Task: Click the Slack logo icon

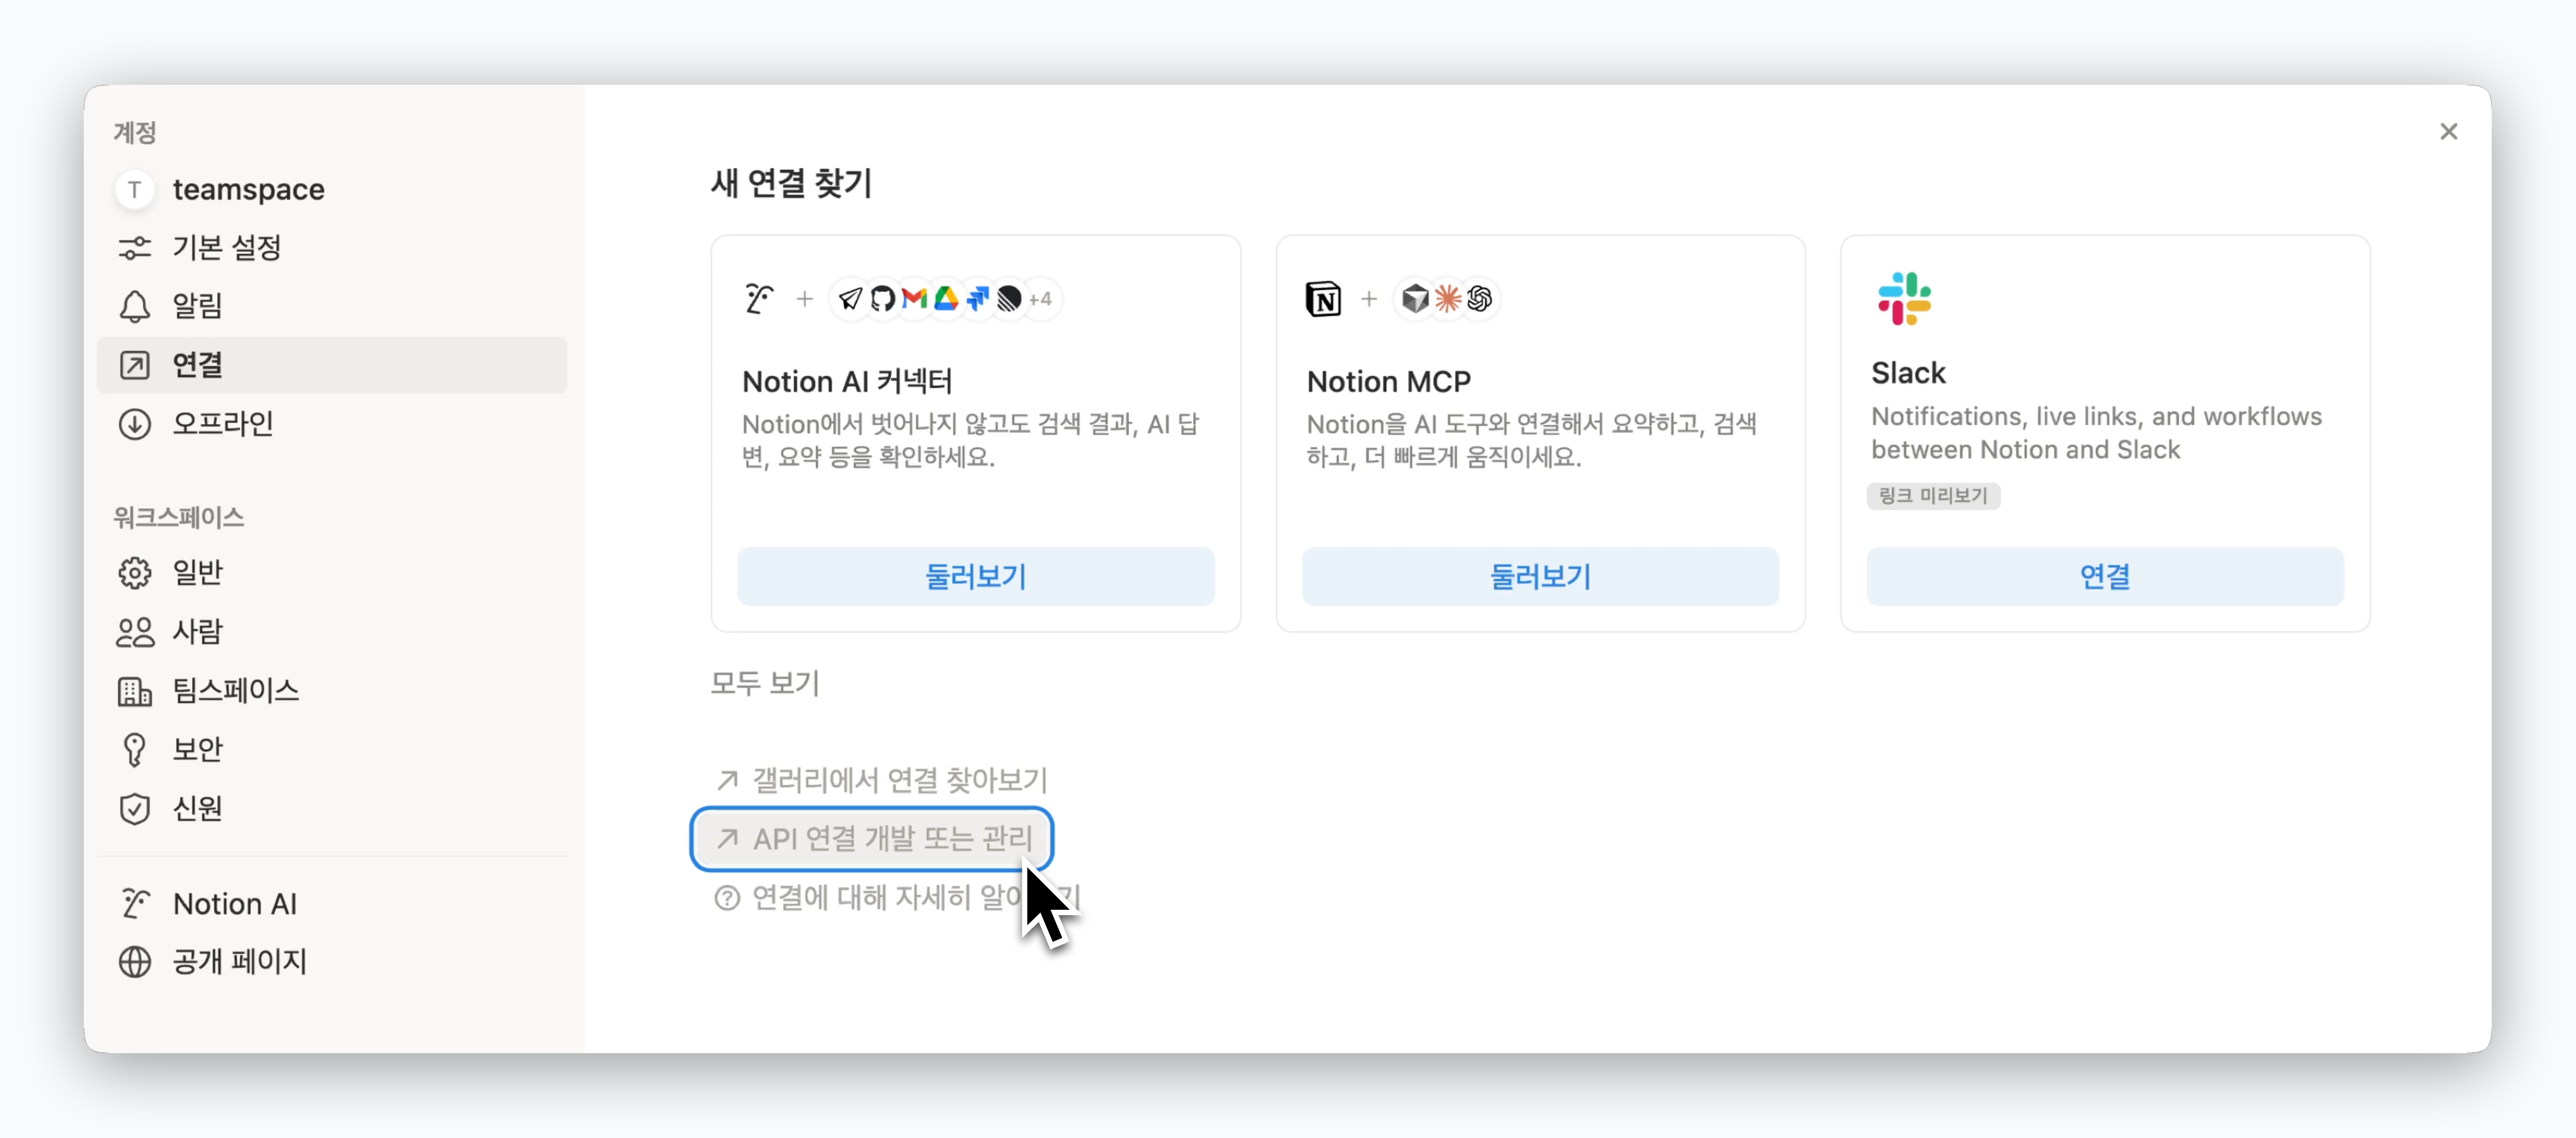Action: click(1903, 298)
